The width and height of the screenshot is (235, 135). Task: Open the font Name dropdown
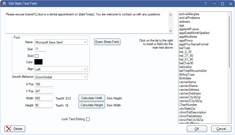click(x=61, y=42)
